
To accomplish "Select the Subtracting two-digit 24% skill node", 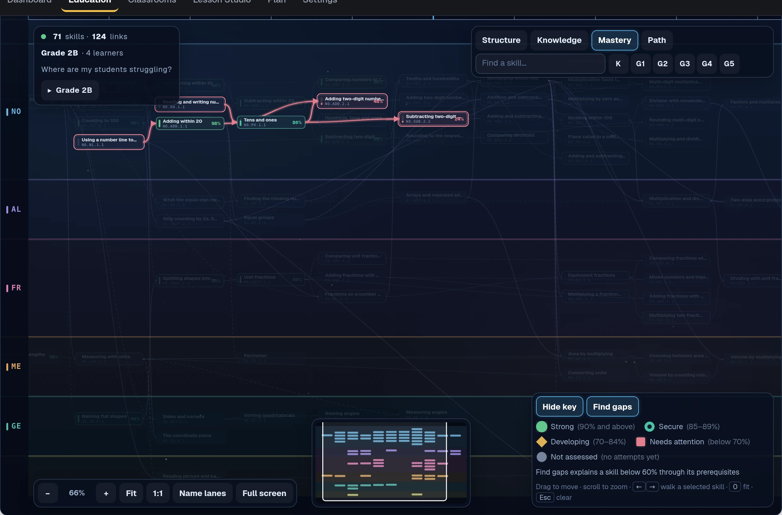I will [433, 119].
